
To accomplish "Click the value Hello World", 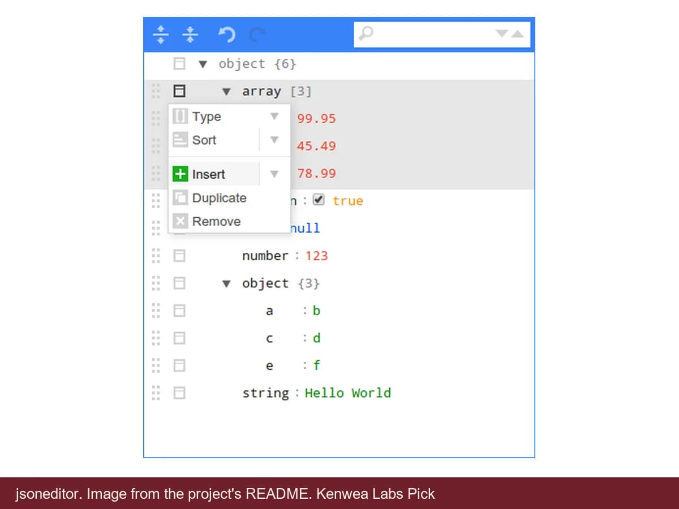I will (x=347, y=392).
